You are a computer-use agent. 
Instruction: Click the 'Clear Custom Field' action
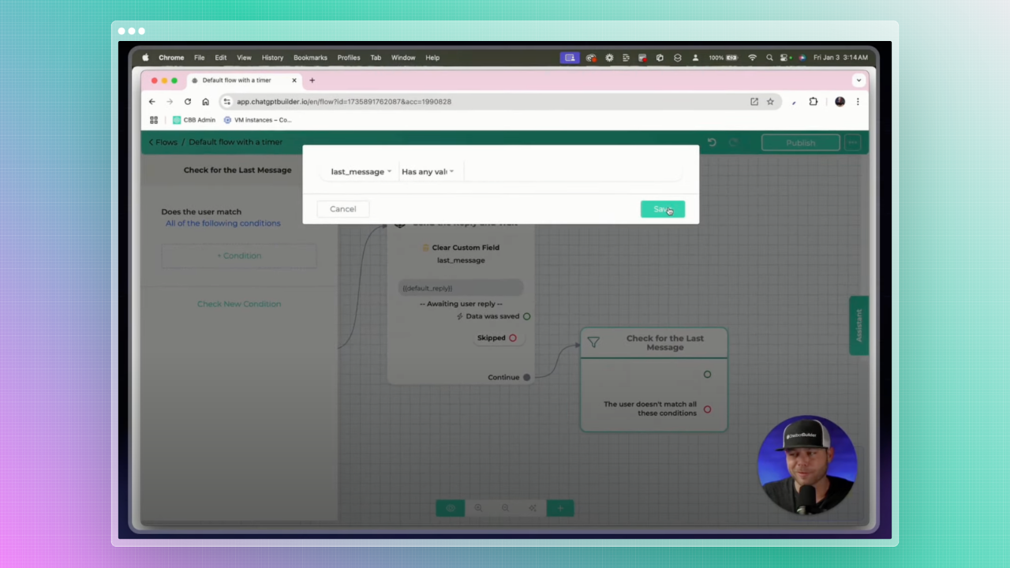pyautogui.click(x=461, y=248)
